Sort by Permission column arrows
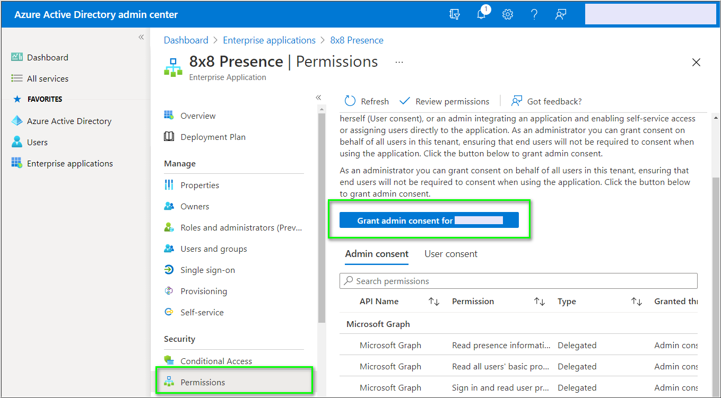The width and height of the screenshot is (721, 398). 540,302
